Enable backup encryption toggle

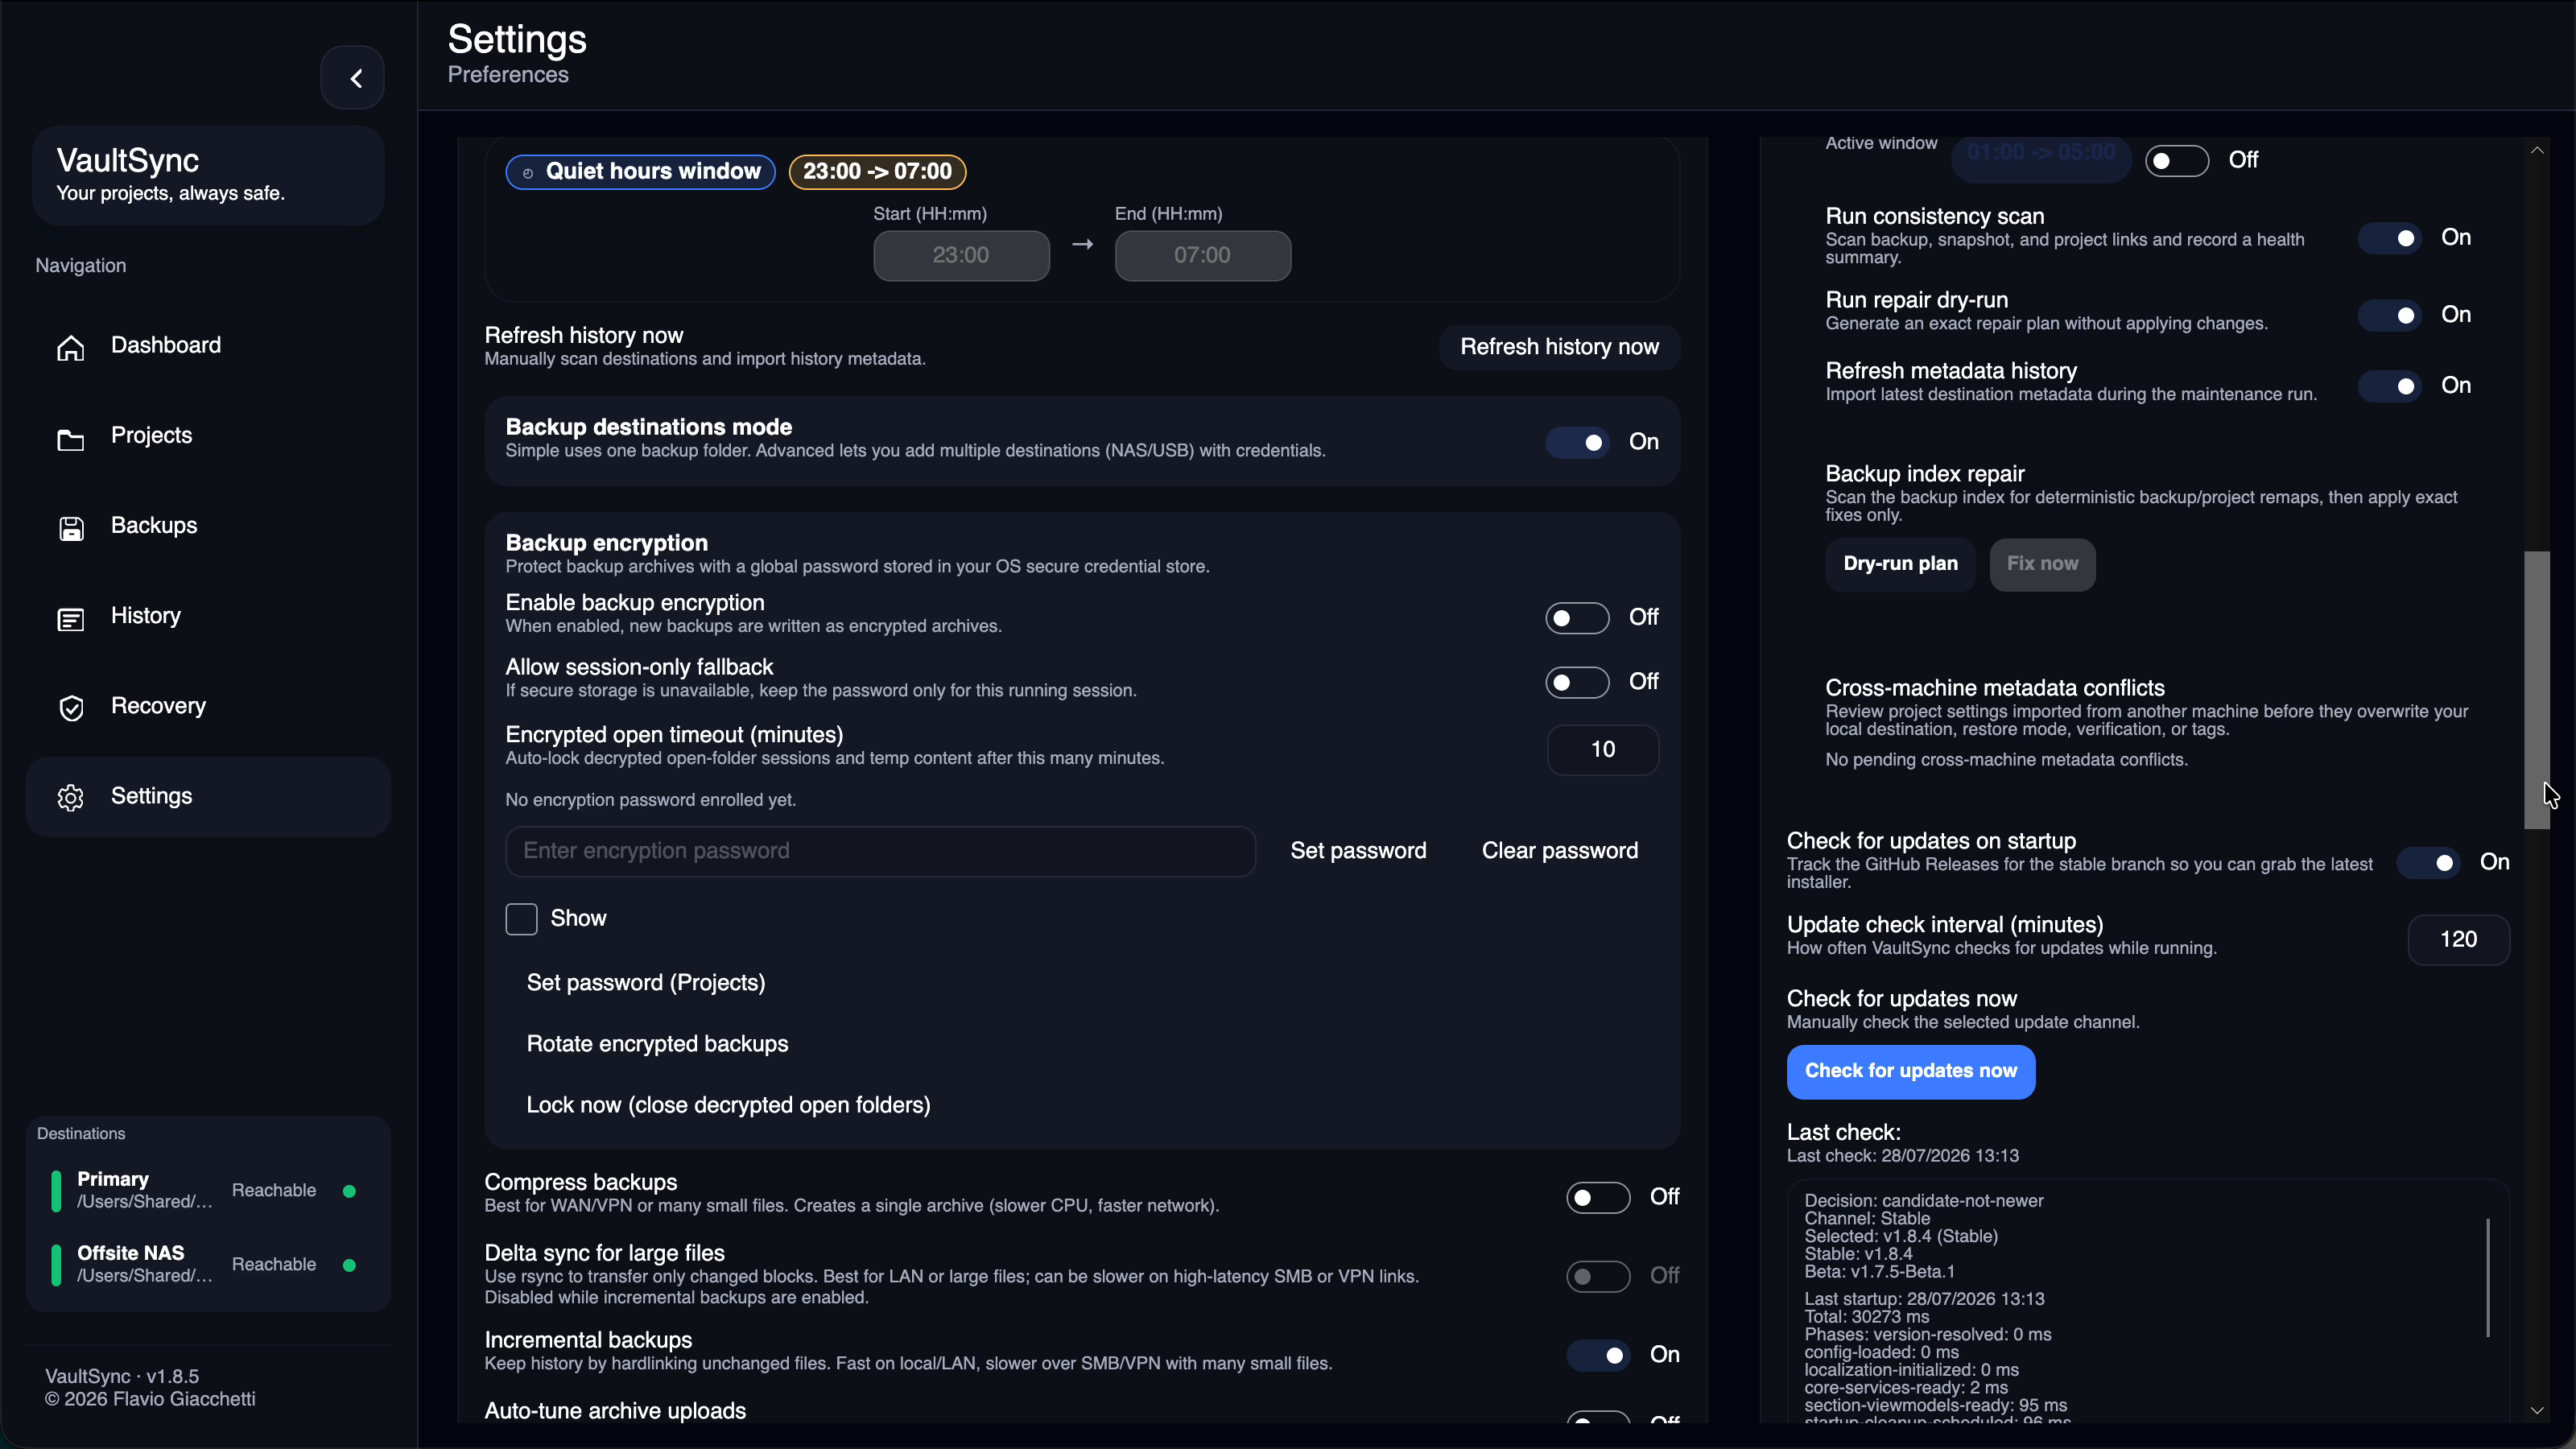point(1577,618)
